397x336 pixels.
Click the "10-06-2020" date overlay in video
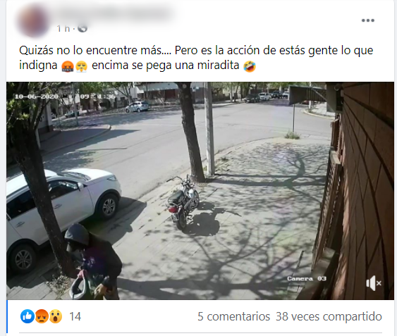(x=37, y=97)
